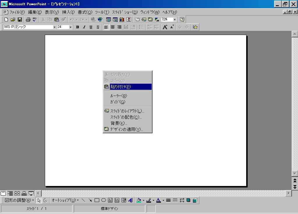Toggle Bold formatting
298x214 pixels.
click(77, 27)
